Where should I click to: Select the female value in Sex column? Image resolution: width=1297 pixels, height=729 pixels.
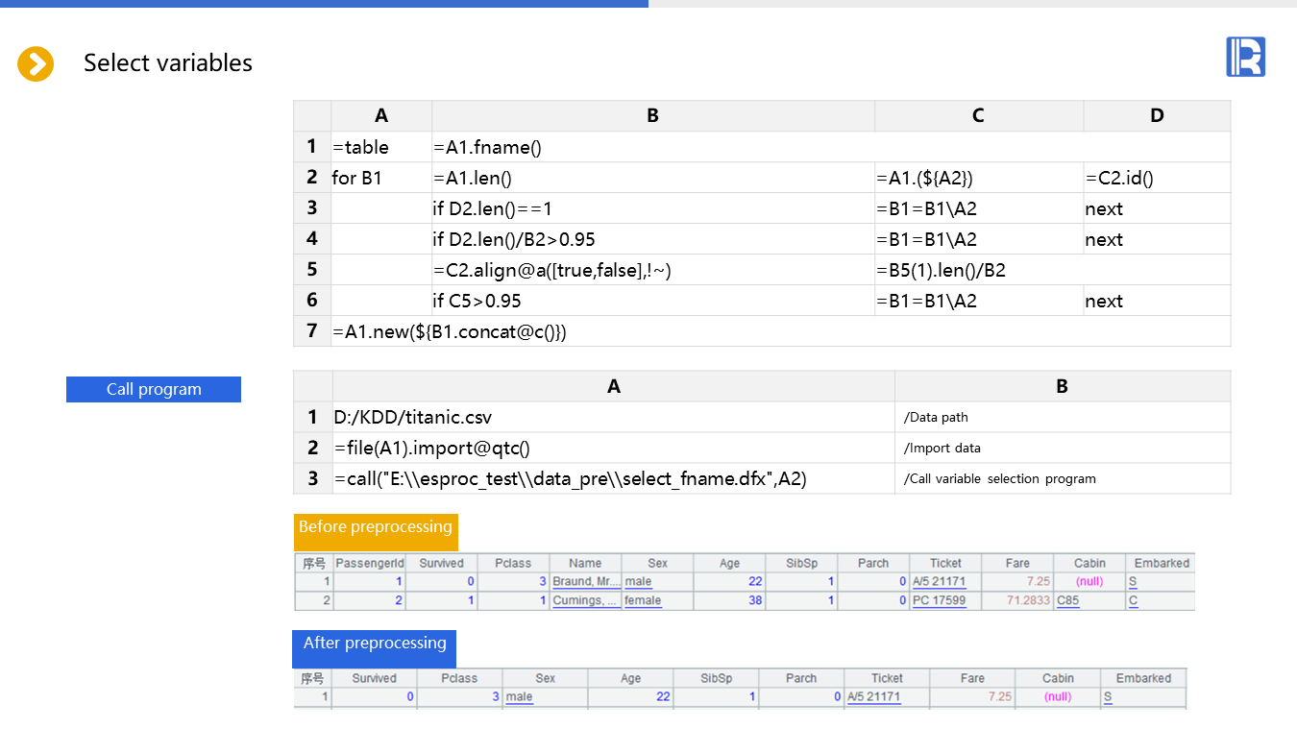[x=643, y=601]
